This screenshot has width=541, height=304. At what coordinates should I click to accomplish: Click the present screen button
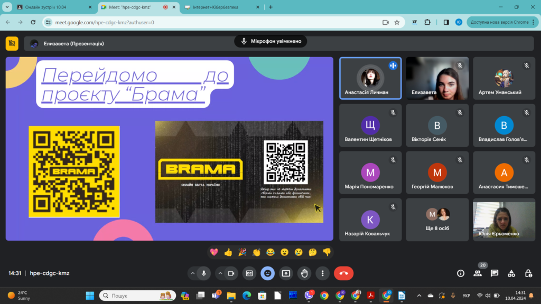click(286, 273)
